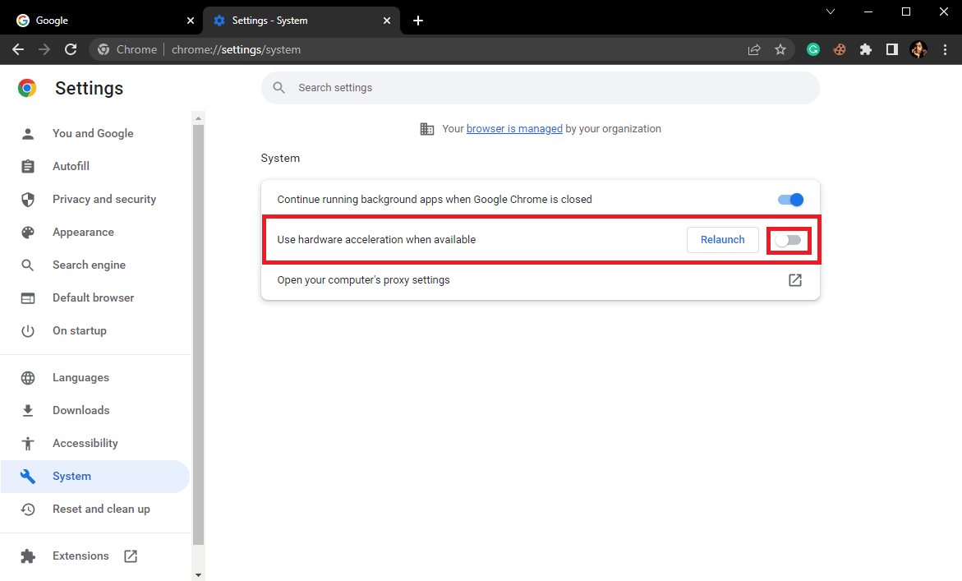Maximize the Chrome window
This screenshot has height=581, width=962.
906,12
